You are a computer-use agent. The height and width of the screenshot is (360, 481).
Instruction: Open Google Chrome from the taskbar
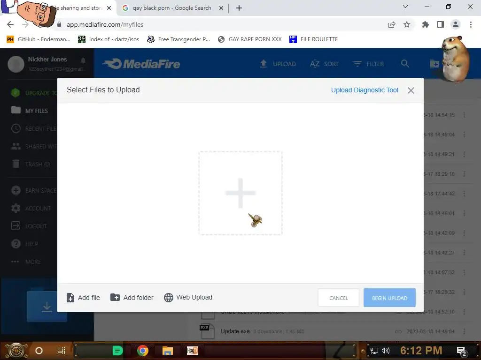coord(143,351)
